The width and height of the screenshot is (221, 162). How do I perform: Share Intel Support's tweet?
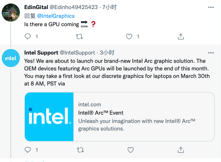(x=181, y=150)
